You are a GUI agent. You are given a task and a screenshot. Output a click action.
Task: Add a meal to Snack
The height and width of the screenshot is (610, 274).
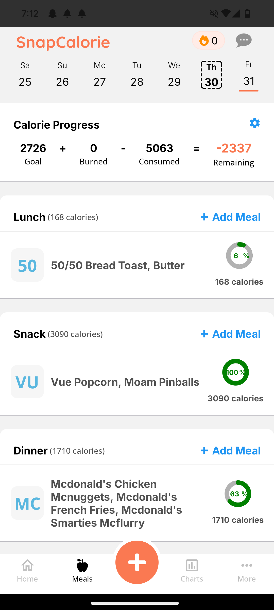[230, 334]
